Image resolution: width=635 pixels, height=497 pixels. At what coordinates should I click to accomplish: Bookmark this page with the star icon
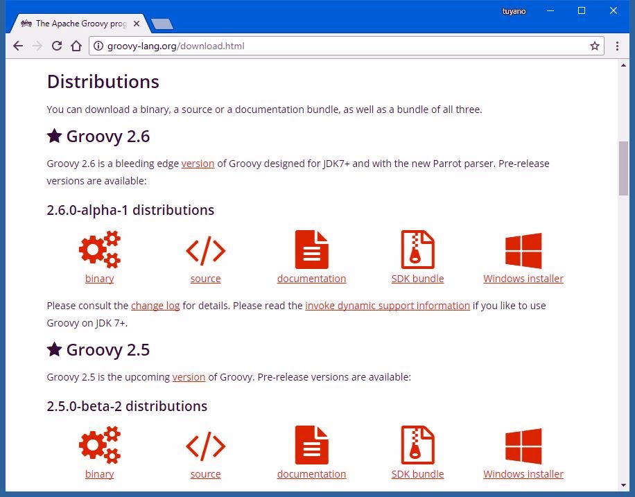tap(594, 46)
